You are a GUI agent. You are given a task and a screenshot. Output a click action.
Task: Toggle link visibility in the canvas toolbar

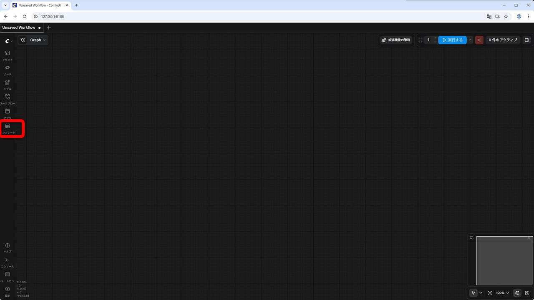(527, 293)
